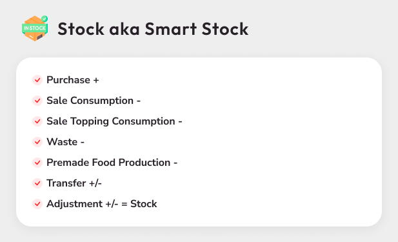The width and height of the screenshot is (398, 242).
Task: Select the Premade Food Production - text
Action: [112, 163]
